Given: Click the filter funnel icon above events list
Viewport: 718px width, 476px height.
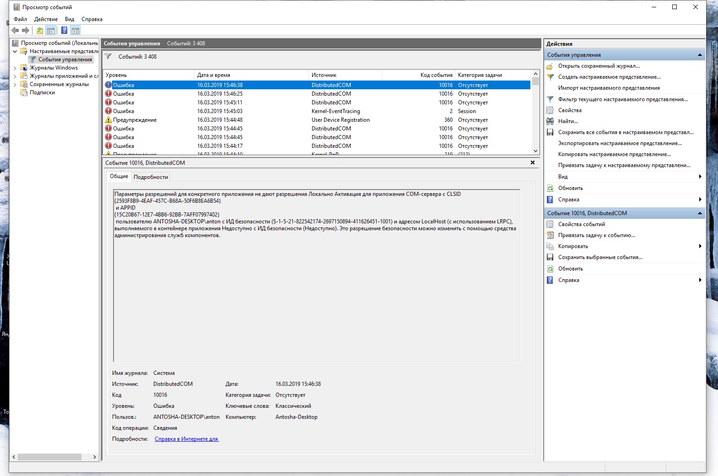Looking at the screenshot, I should 108,56.
